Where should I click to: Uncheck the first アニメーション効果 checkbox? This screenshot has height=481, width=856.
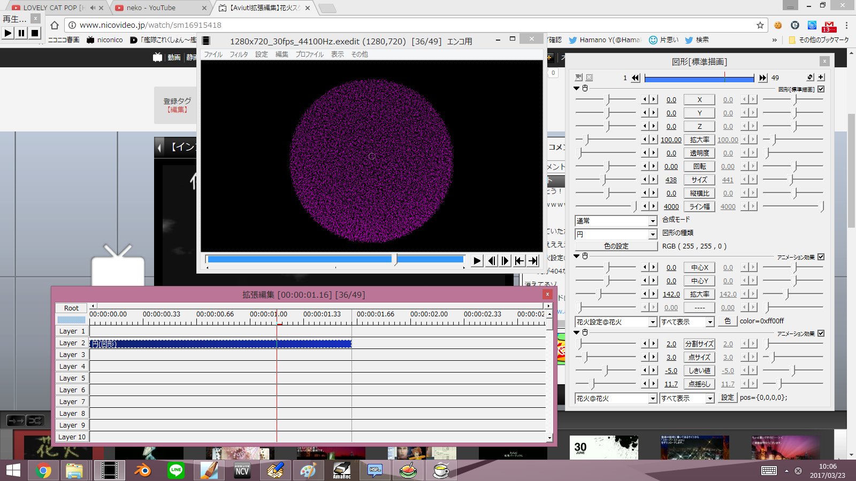pyautogui.click(x=821, y=257)
